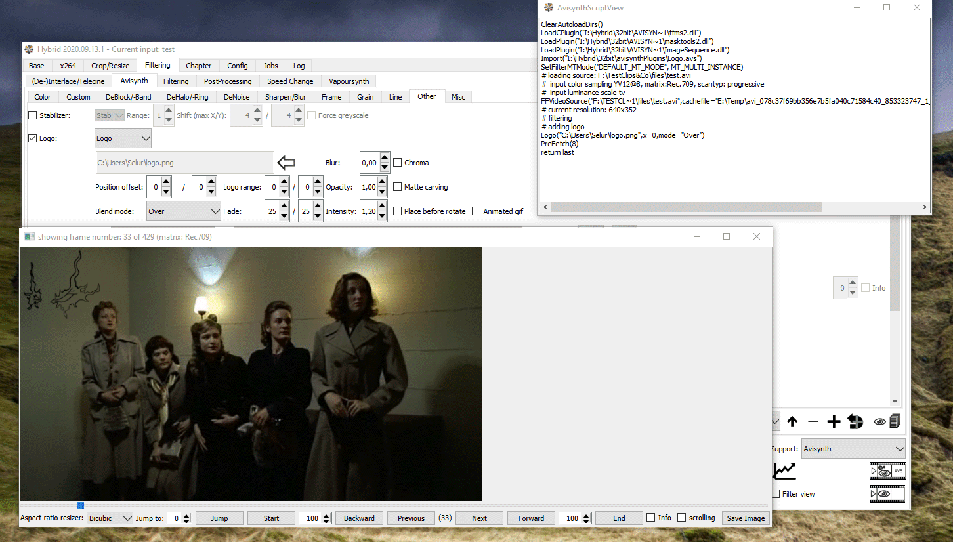Click the up arrow move icon

pyautogui.click(x=792, y=421)
